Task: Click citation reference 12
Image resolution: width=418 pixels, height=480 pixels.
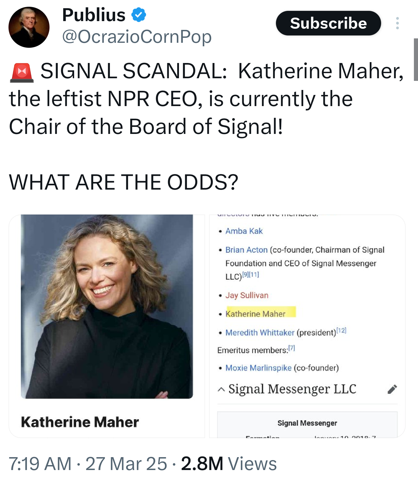Action: point(342,331)
